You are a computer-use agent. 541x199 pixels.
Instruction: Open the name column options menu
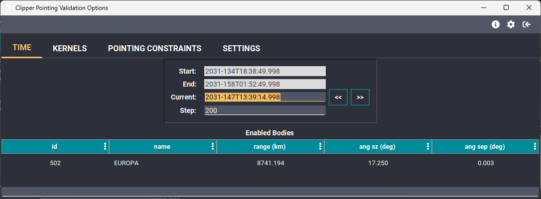[x=213, y=147]
